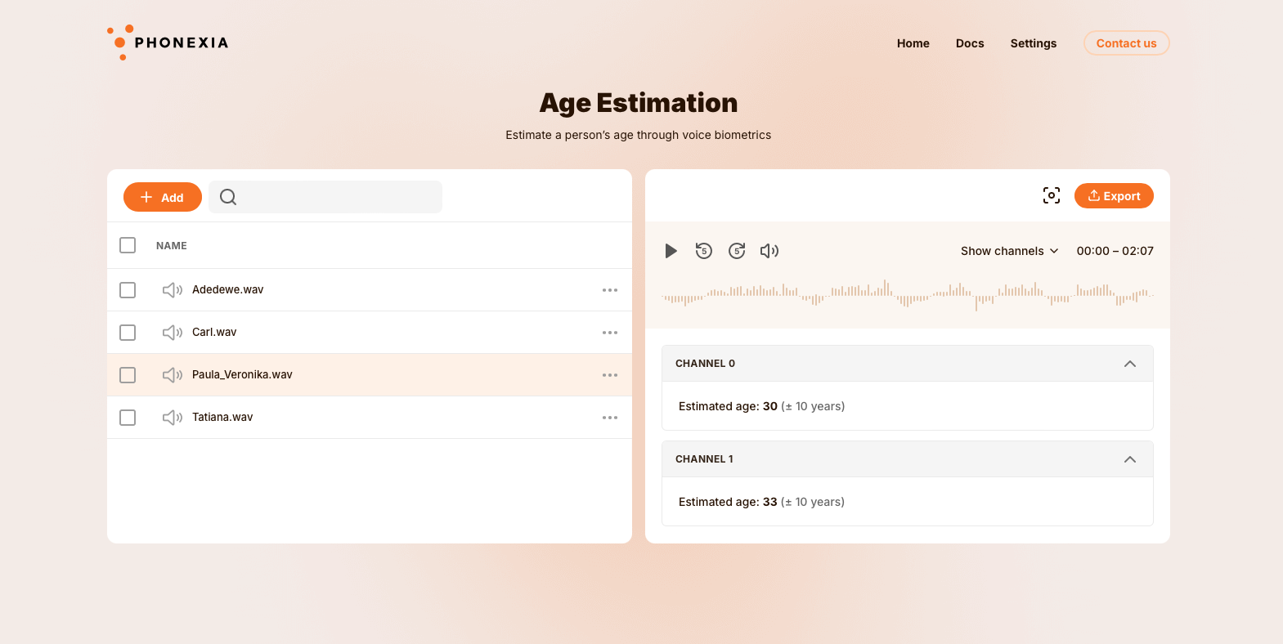Open the Docs page
1283x644 pixels.
[x=970, y=43]
